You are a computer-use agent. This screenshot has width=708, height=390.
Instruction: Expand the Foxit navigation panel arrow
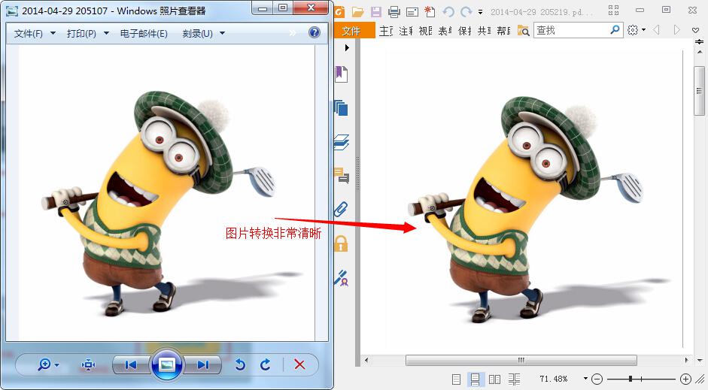(x=347, y=47)
